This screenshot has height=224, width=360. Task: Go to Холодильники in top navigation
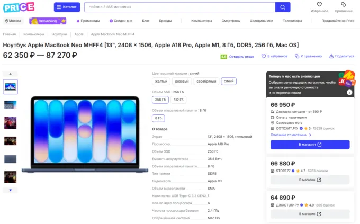point(262,21)
